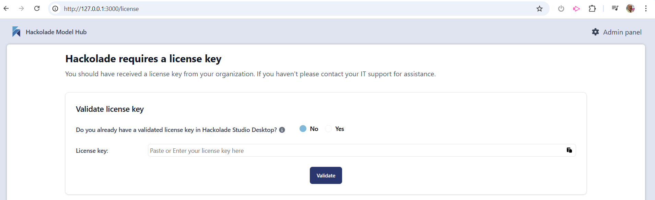
Task: Open Chrome three-dot menu
Action: tap(646, 9)
